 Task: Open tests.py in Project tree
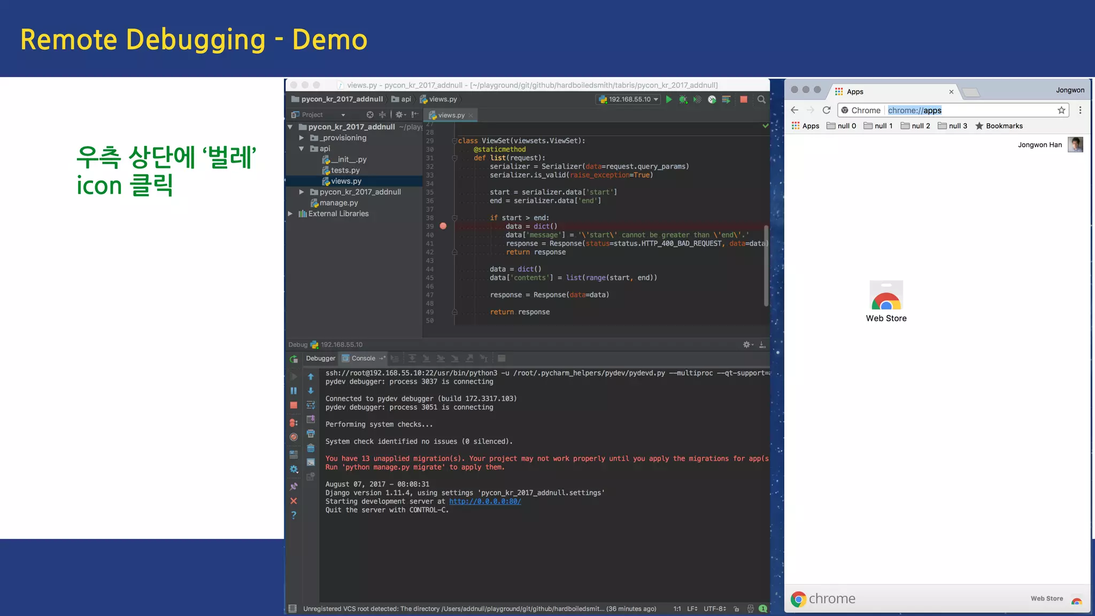click(x=341, y=171)
